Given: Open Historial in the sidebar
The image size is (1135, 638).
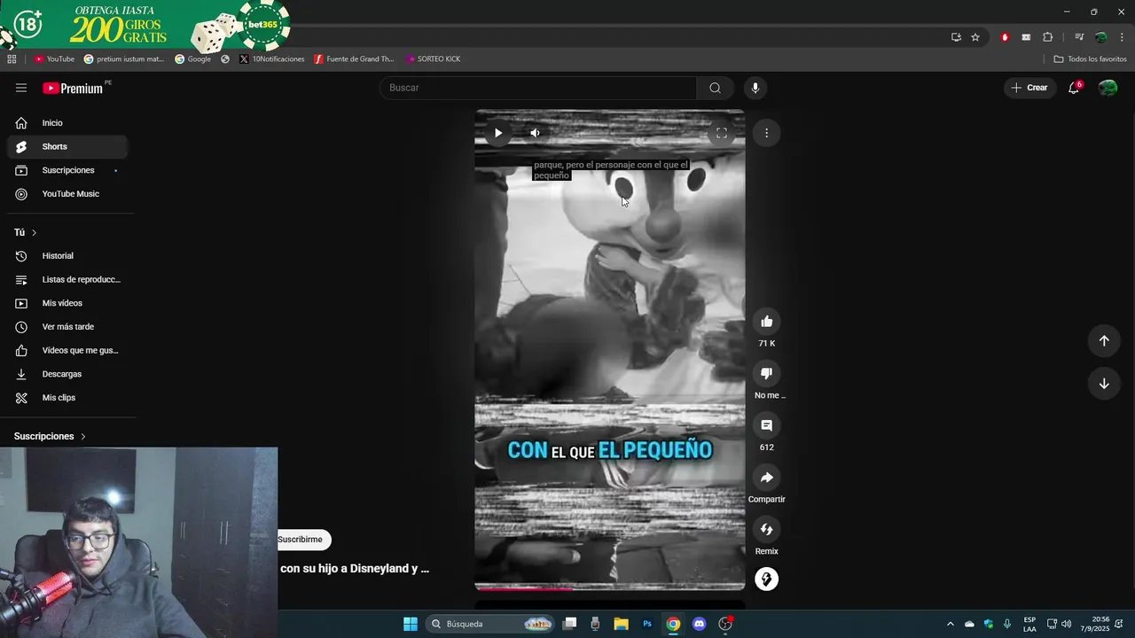Looking at the screenshot, I should pos(67,256).
